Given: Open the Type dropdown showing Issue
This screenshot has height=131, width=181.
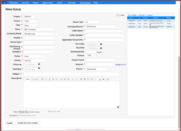Looking at the screenshot, I should [x=31, y=25].
